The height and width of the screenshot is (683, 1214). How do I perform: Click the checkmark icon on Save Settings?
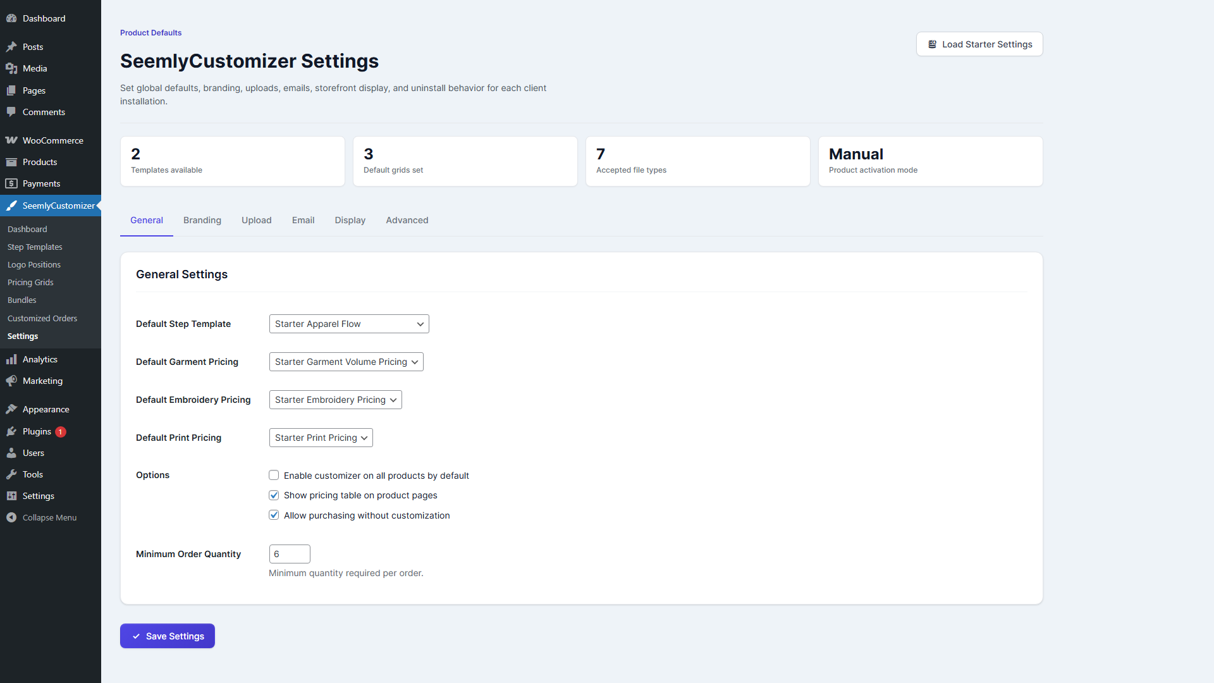(x=136, y=636)
